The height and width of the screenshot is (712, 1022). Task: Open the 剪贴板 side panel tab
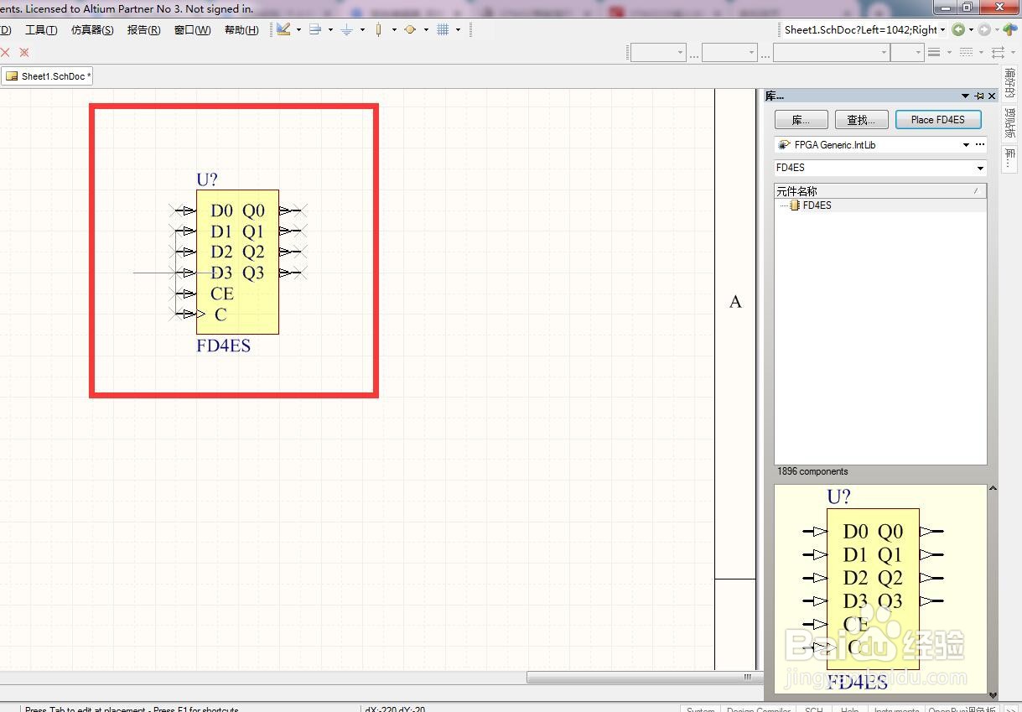[1010, 122]
